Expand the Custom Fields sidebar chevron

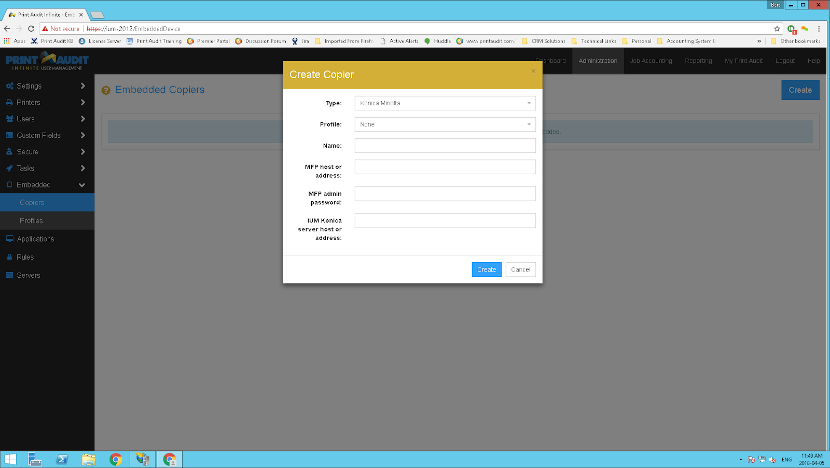pyautogui.click(x=82, y=135)
